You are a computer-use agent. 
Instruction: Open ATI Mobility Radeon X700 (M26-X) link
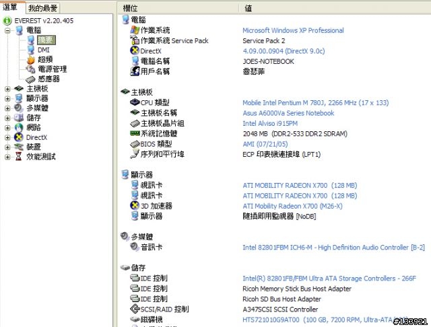pyautogui.click(x=292, y=206)
